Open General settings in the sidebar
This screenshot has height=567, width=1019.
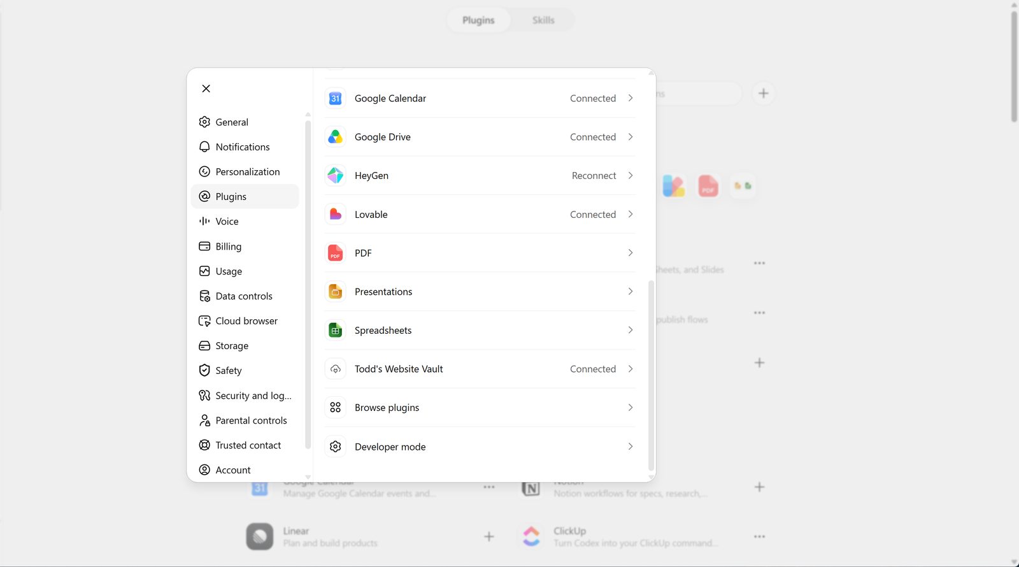tap(245, 122)
